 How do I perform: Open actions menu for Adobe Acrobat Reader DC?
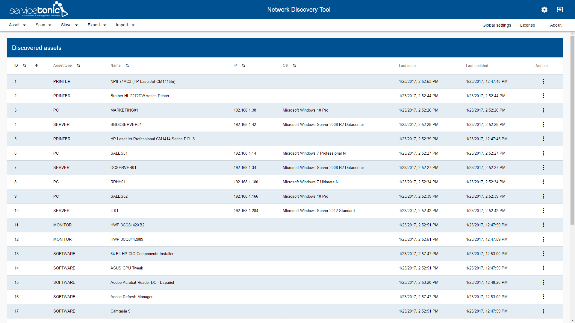tap(543, 282)
